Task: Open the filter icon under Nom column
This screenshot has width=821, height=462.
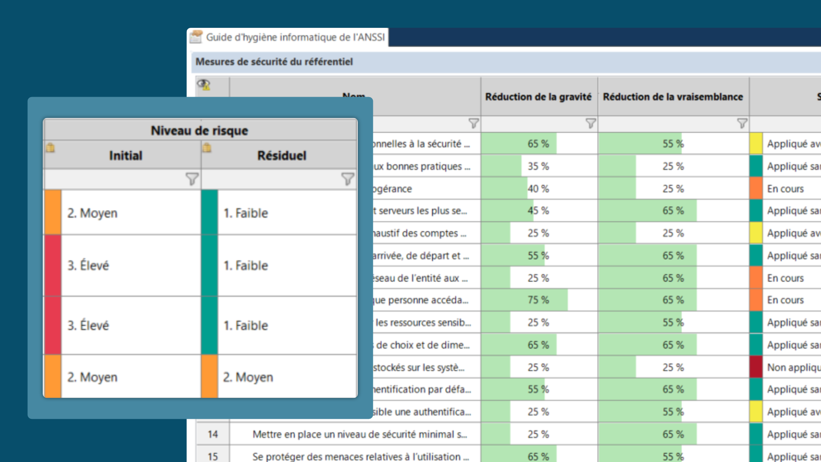Action: [473, 124]
